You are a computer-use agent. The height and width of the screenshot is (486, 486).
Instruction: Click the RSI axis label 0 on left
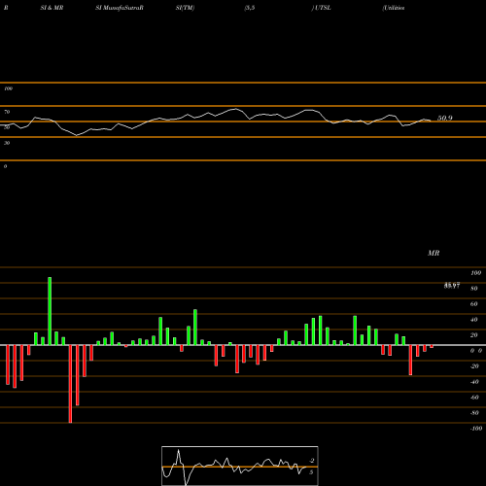point(5,166)
